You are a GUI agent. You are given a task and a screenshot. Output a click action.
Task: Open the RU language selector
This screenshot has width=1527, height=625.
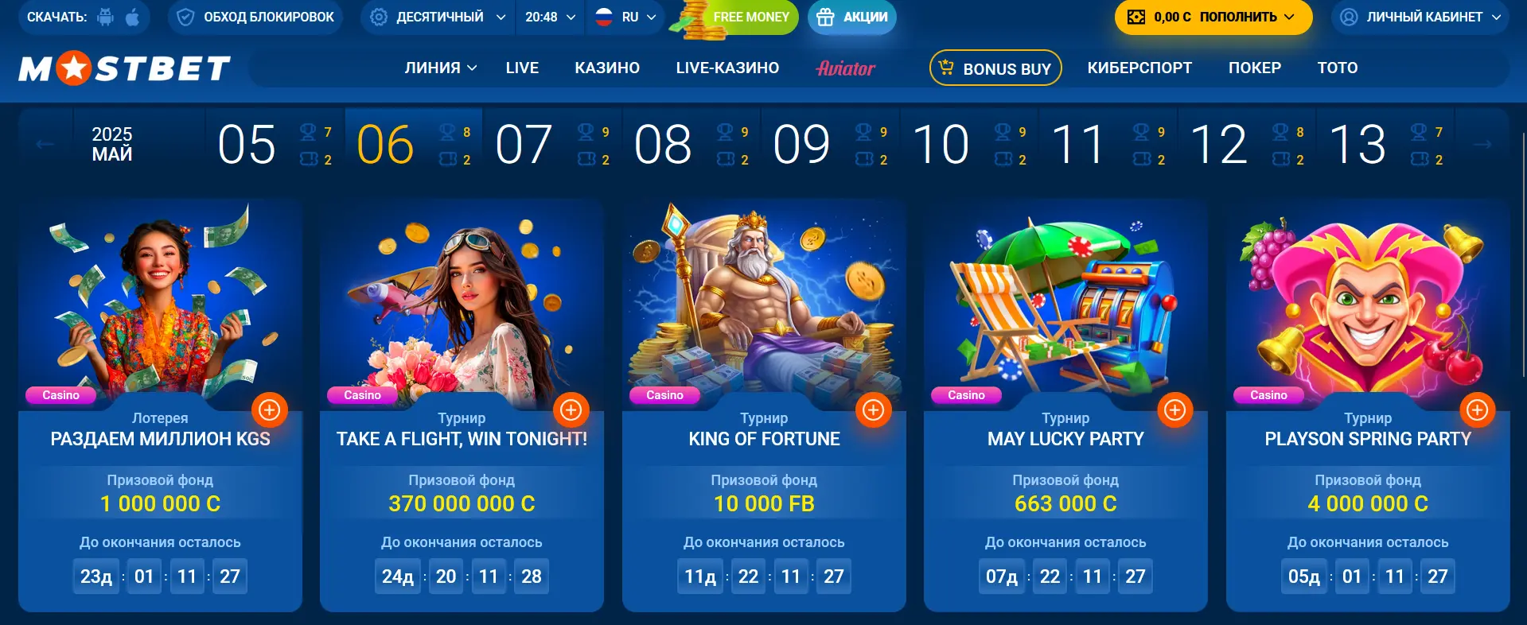click(626, 17)
